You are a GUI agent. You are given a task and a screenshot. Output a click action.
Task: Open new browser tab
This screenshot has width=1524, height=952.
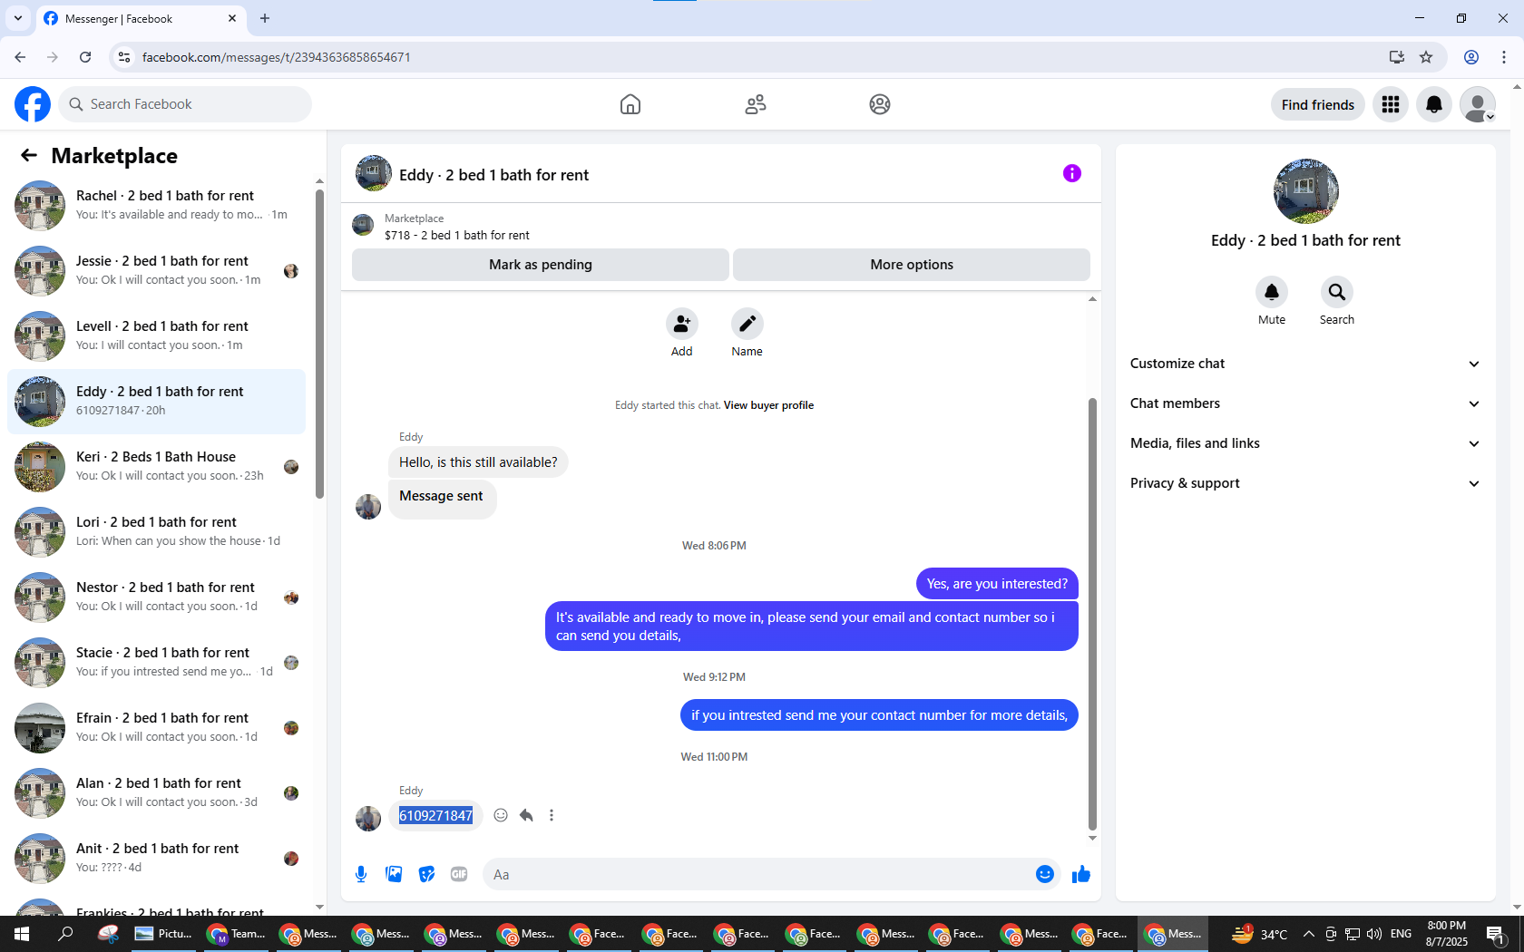[x=265, y=18]
